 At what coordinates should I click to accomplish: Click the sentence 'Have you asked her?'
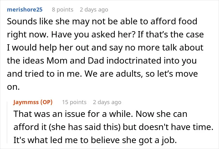(x=93, y=35)
